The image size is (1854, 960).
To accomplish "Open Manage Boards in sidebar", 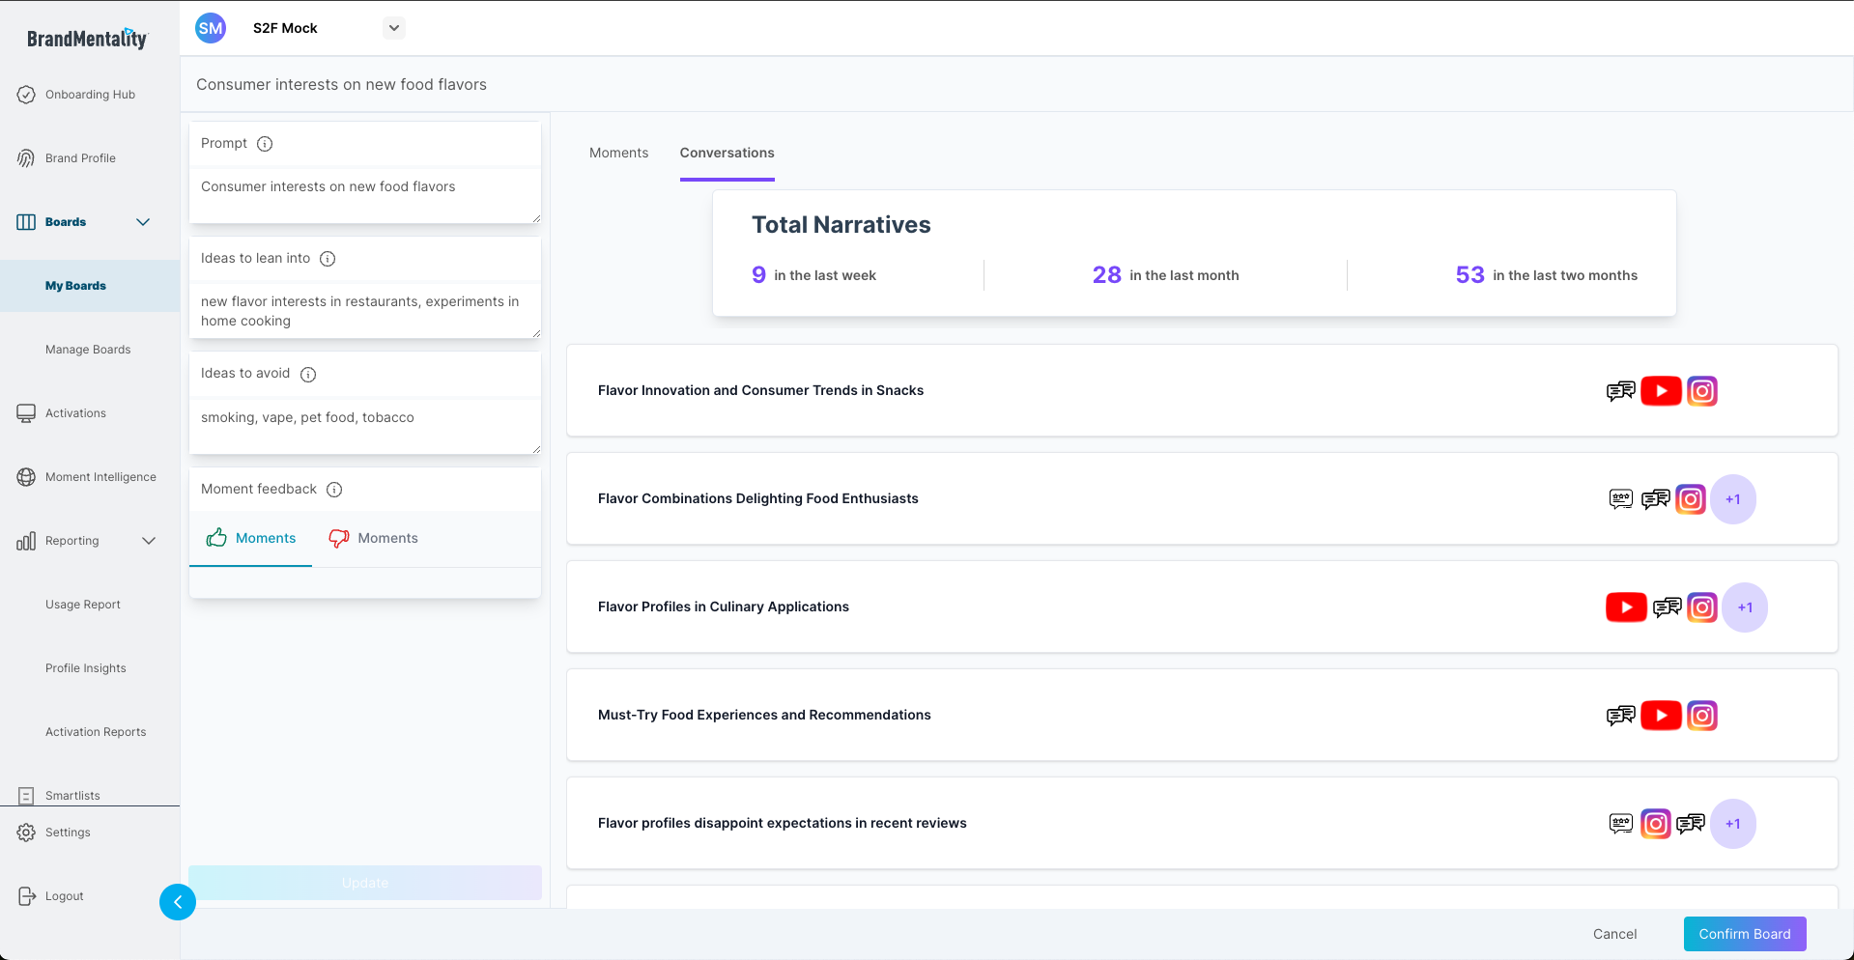I will 88,350.
